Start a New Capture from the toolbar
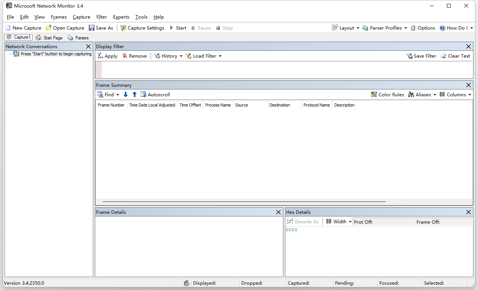Image resolution: width=478 pixels, height=290 pixels. click(24, 28)
